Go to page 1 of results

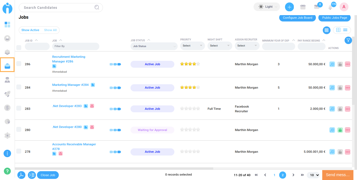[274, 175]
